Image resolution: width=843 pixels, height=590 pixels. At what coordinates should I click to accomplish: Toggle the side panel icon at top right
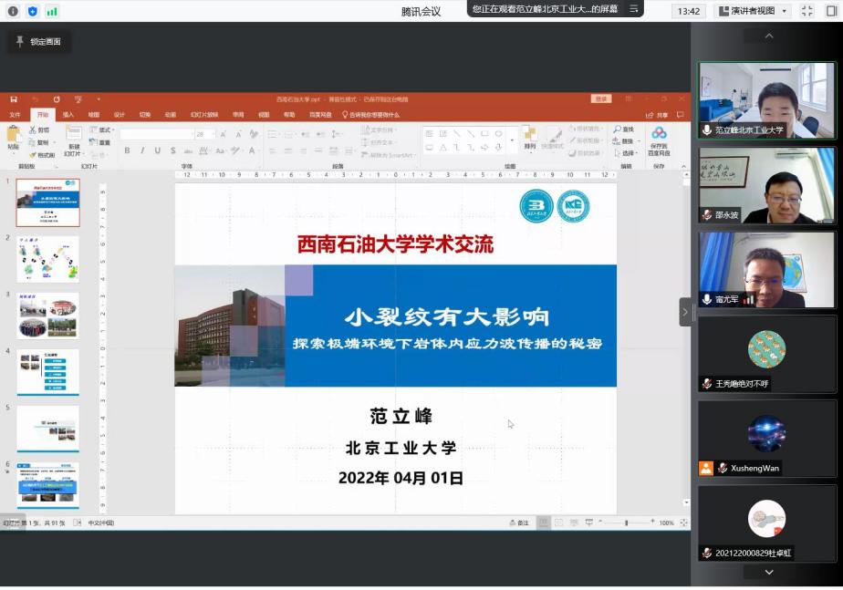[831, 11]
